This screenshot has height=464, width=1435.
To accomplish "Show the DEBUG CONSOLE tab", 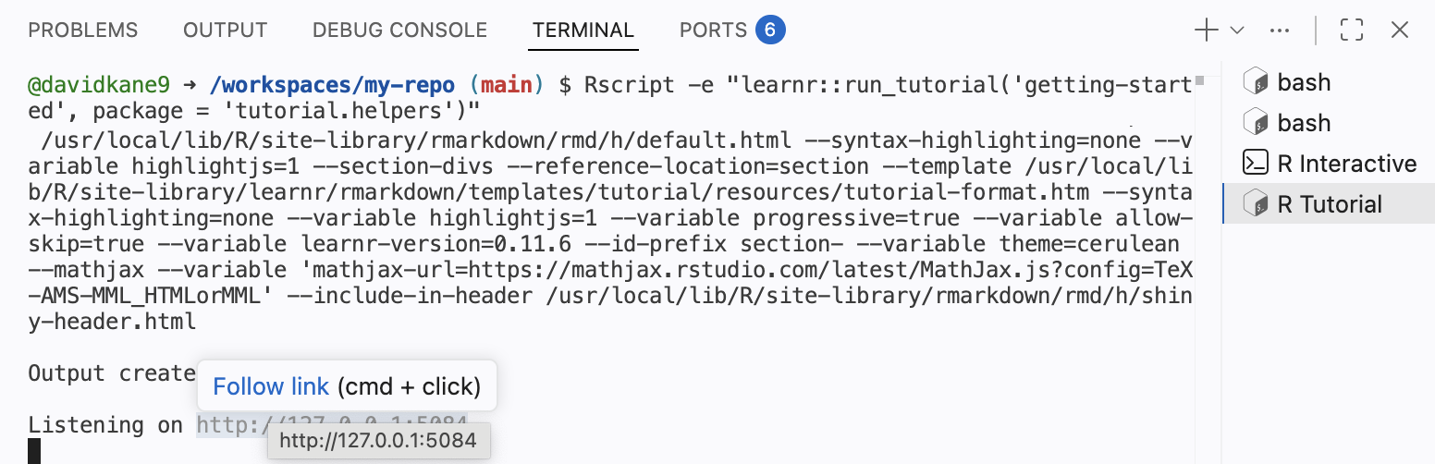I will [399, 31].
